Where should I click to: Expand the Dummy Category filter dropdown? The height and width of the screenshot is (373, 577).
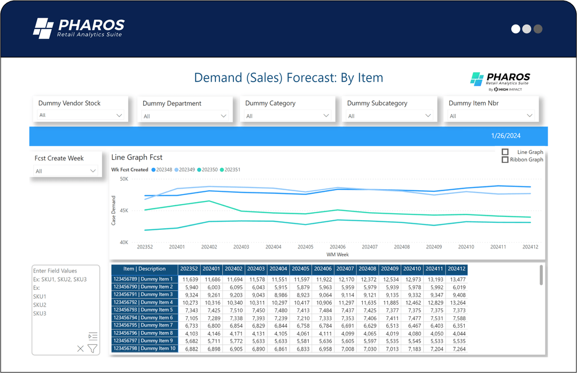click(326, 115)
